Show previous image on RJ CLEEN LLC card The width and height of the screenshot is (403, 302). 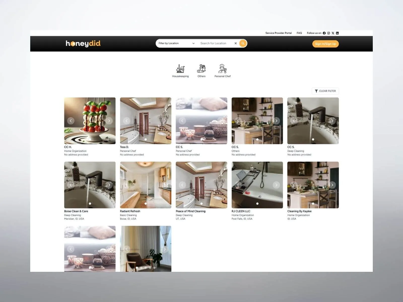(238, 185)
